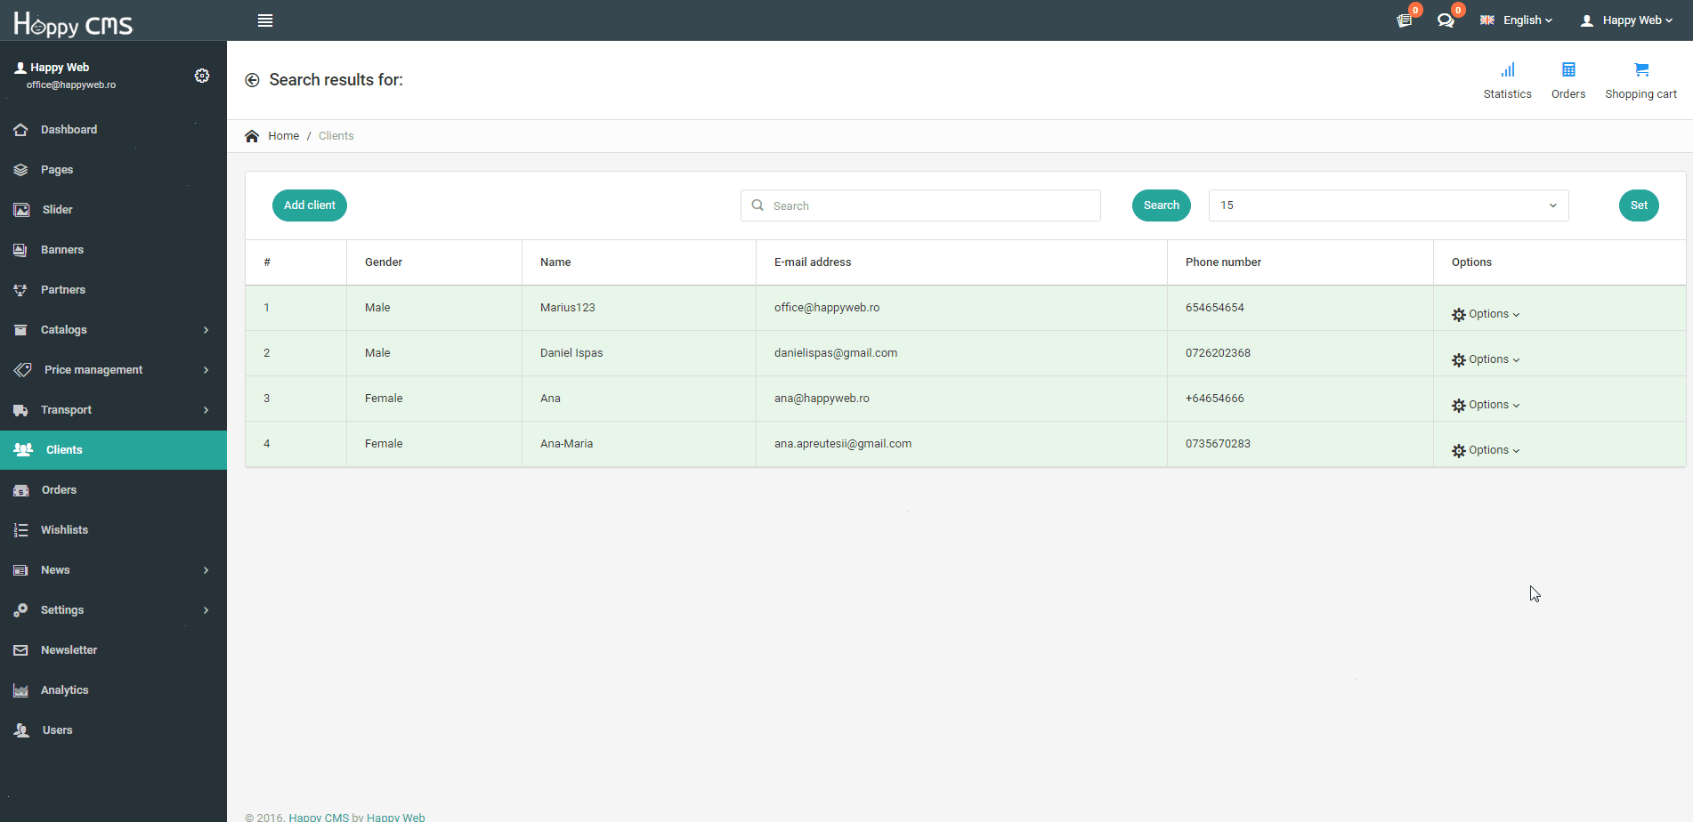
Task: Click the green Search button
Action: pos(1162,205)
